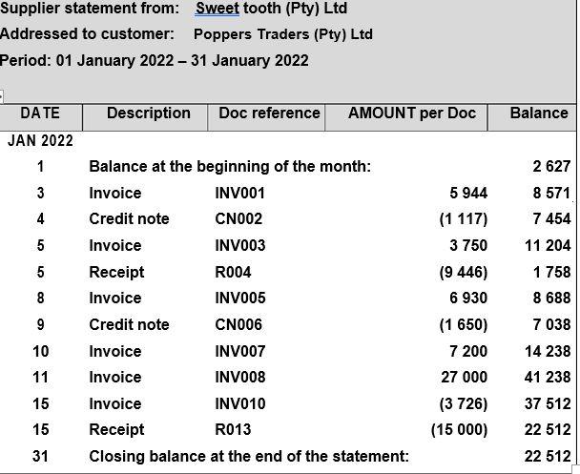Screen dimensions: 580x474
Task: Click the 'Balance at the beginning of the month' text
Action: (230, 166)
